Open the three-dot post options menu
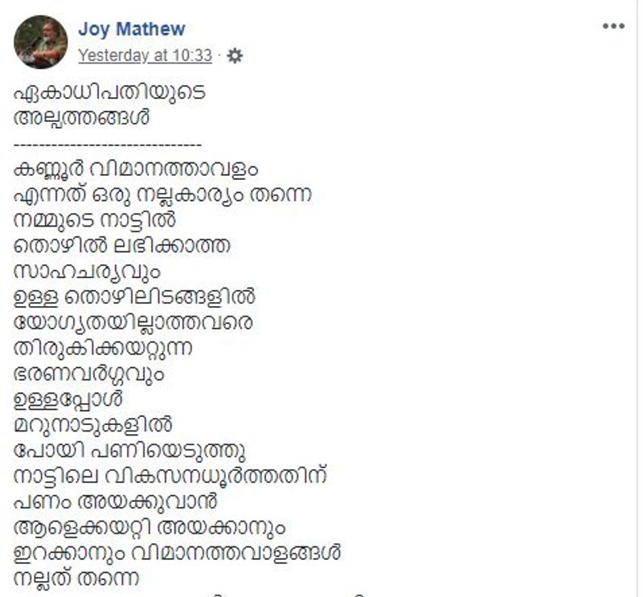The width and height of the screenshot is (643, 597). point(613,27)
